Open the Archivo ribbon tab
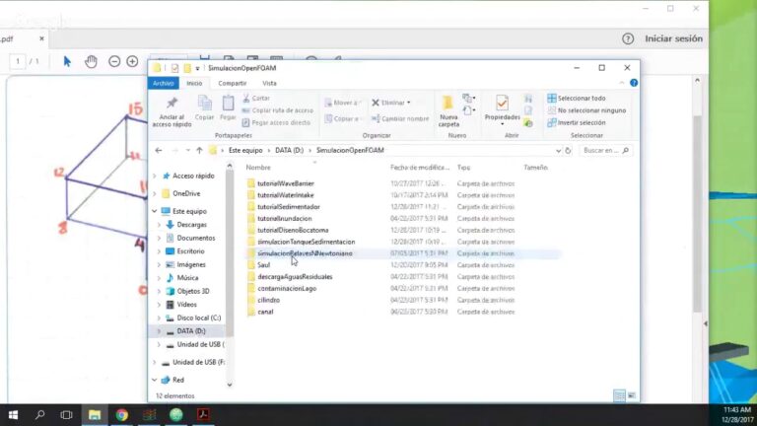 (164, 83)
